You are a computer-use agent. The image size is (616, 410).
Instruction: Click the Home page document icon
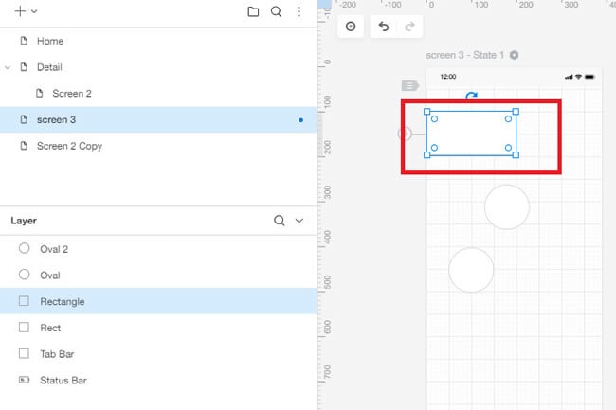[24, 41]
